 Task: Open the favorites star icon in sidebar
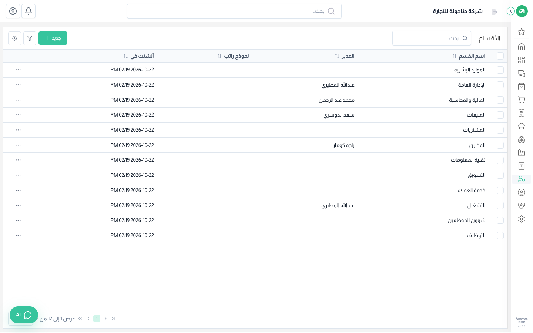522,32
